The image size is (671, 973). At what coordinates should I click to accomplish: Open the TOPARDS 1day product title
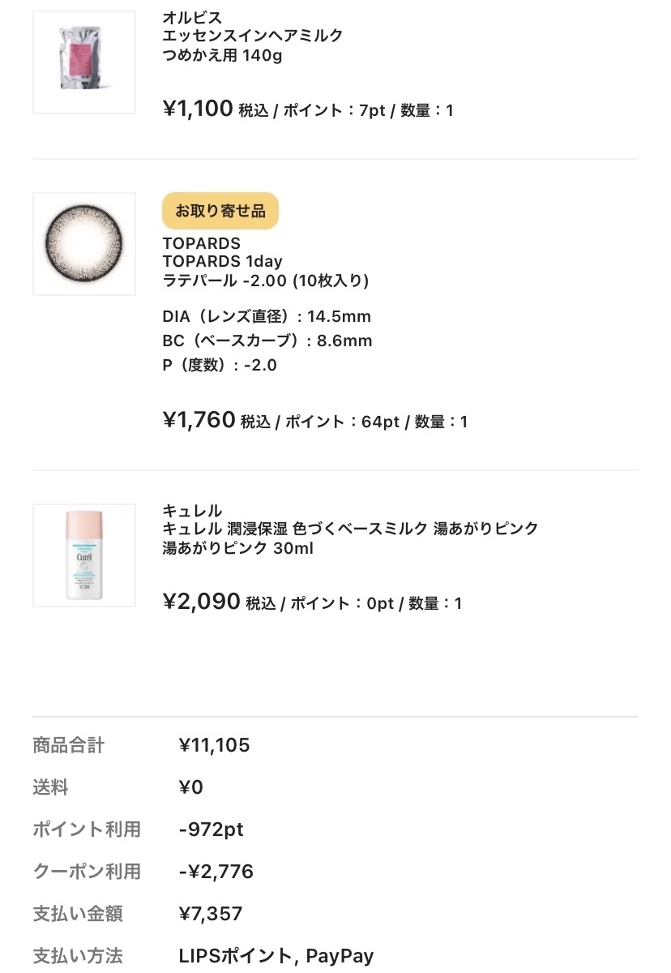coord(222,262)
